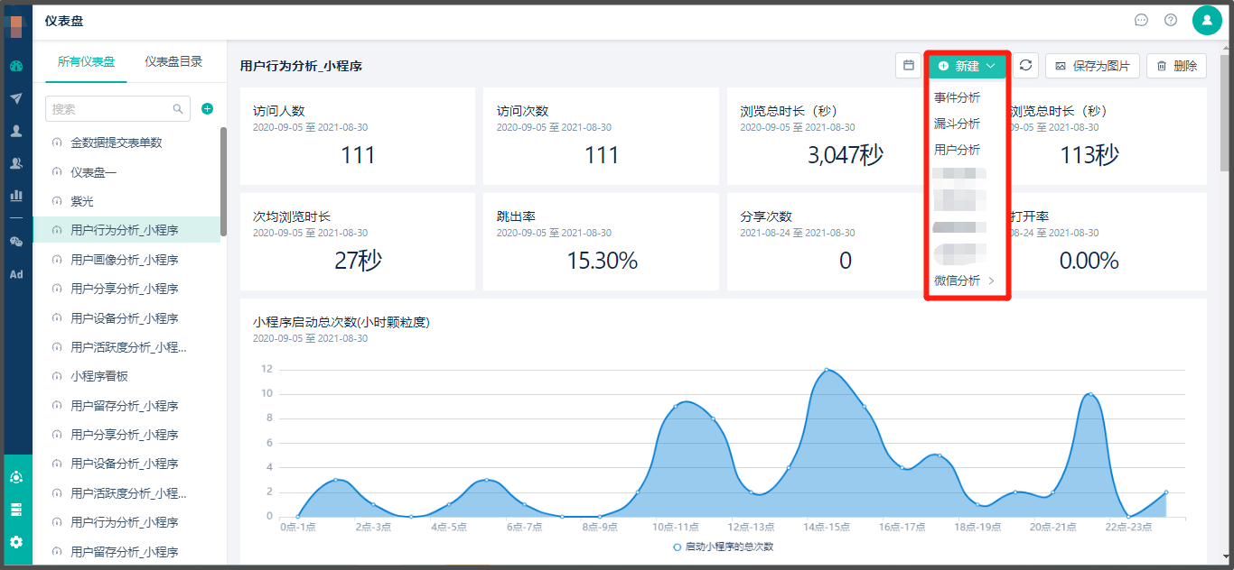Open the Ad icon in sidebar
Viewport: 1234px width, 570px height.
pos(16,274)
